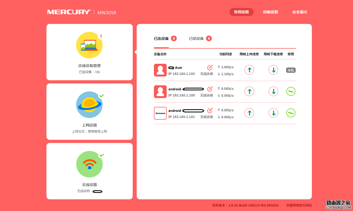Open the connected device management card icon
353x211 pixels.
point(89,45)
